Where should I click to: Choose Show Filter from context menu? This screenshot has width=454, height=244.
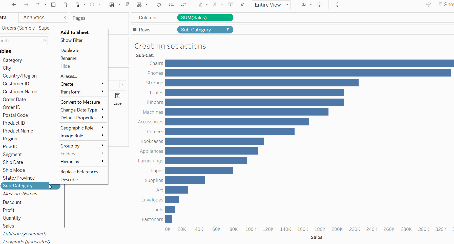pos(72,40)
